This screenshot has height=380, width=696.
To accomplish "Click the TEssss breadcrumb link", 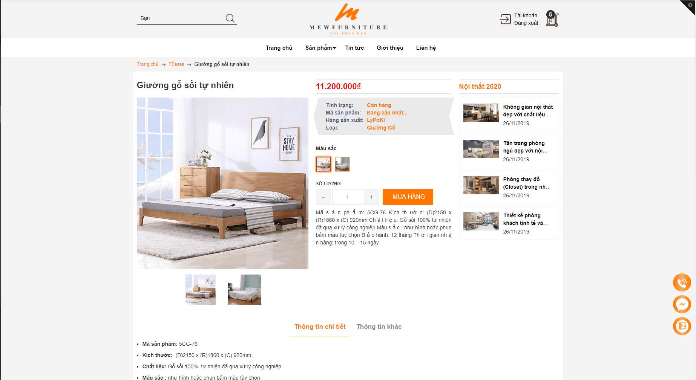I will (176, 64).
